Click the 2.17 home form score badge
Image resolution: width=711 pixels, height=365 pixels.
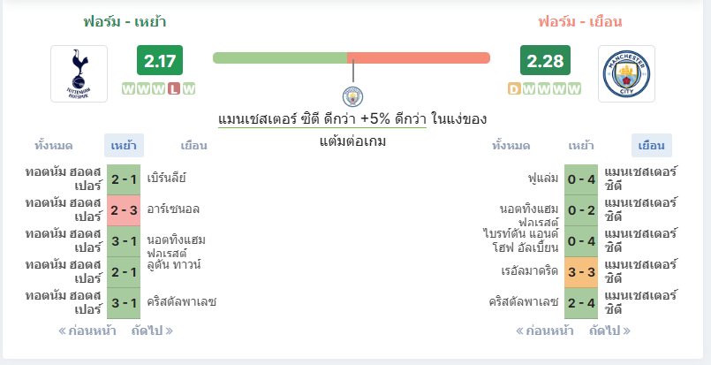coord(160,60)
